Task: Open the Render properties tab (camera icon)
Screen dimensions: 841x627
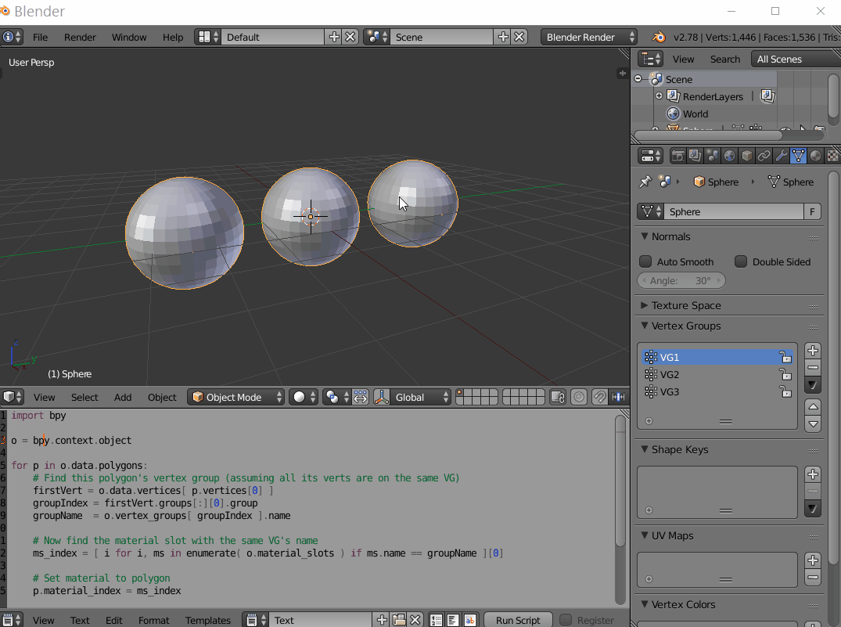Action: (x=678, y=156)
